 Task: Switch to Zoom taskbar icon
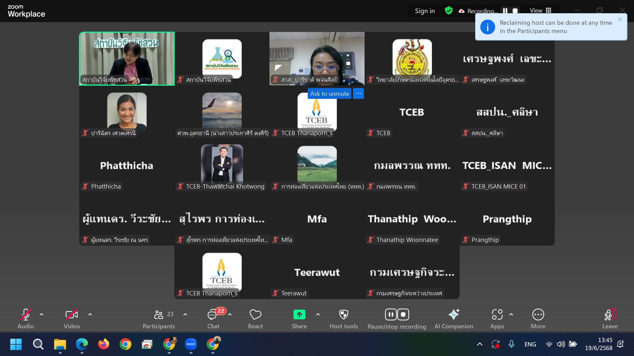(x=191, y=344)
